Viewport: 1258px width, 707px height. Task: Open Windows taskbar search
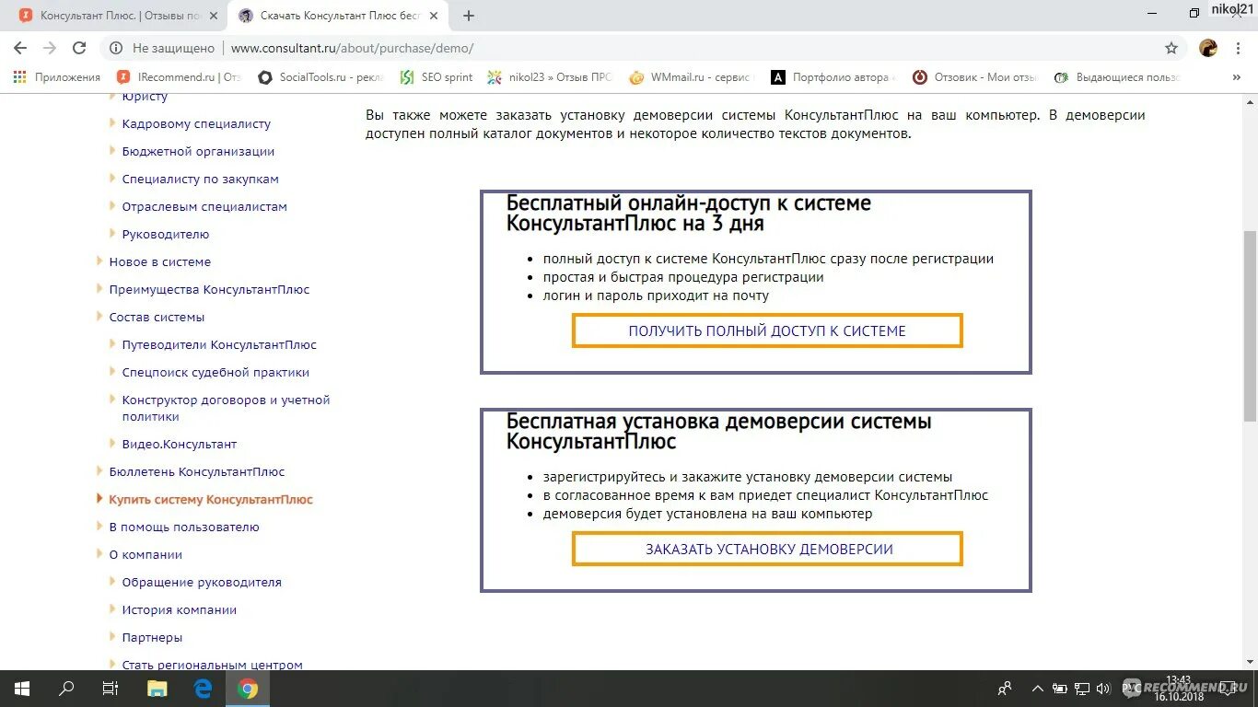click(66, 689)
